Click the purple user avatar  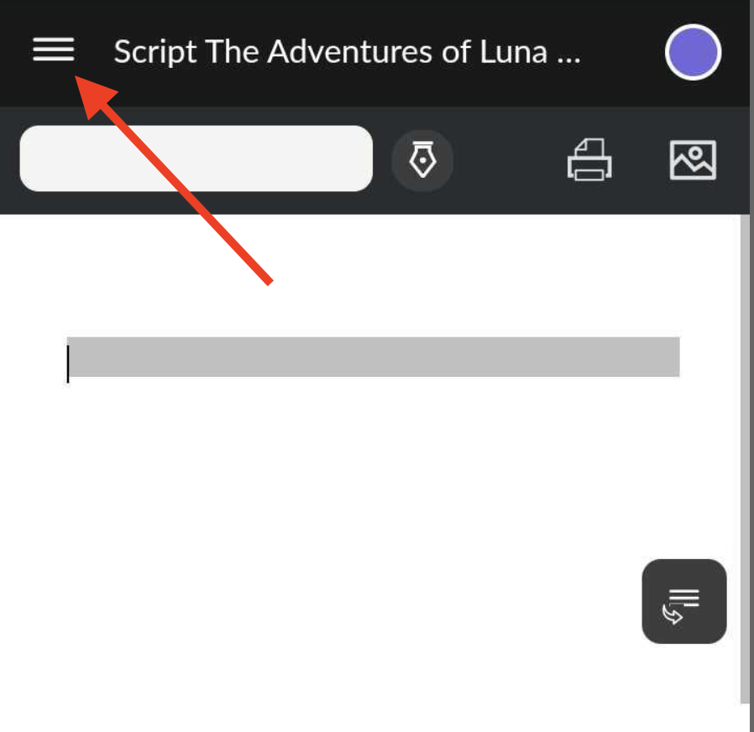click(x=693, y=52)
